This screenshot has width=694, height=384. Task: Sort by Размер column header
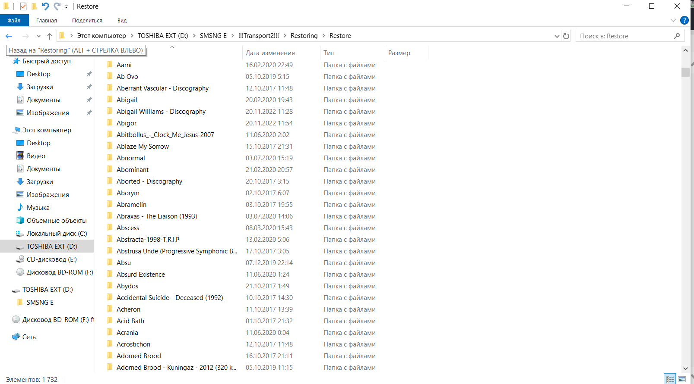pyautogui.click(x=399, y=53)
